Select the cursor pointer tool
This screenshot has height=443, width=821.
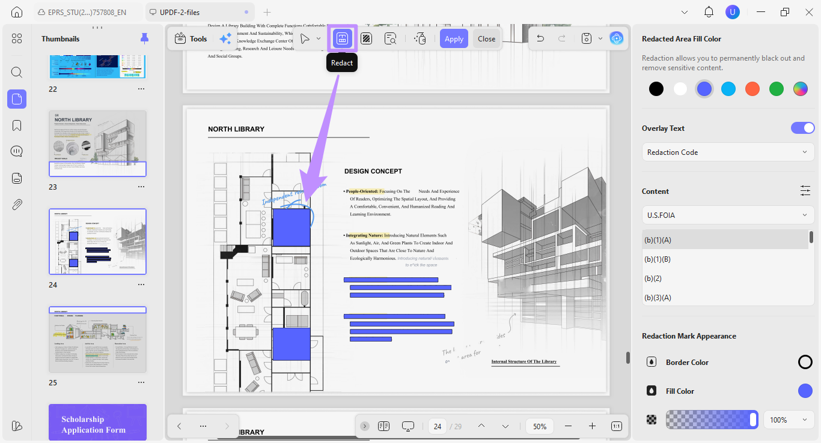tap(305, 39)
